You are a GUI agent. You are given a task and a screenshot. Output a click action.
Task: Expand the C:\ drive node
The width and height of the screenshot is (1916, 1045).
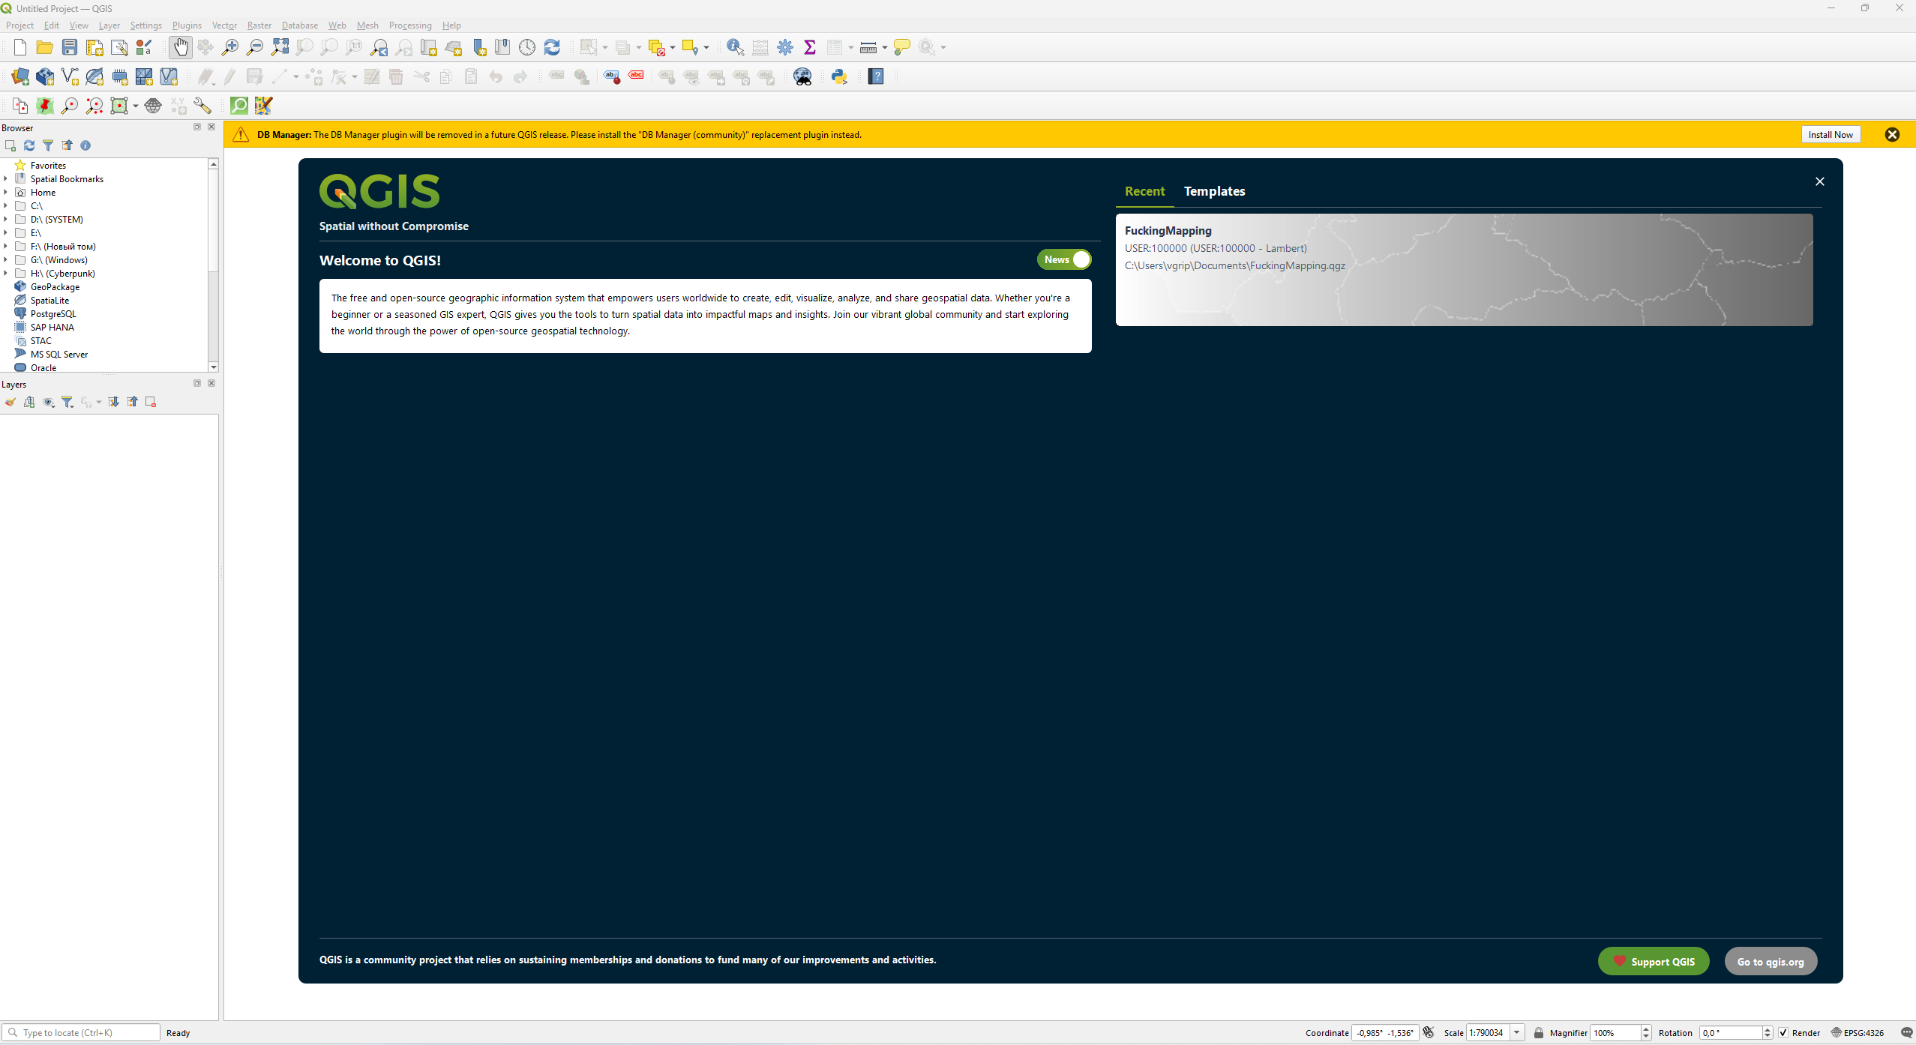click(x=5, y=206)
